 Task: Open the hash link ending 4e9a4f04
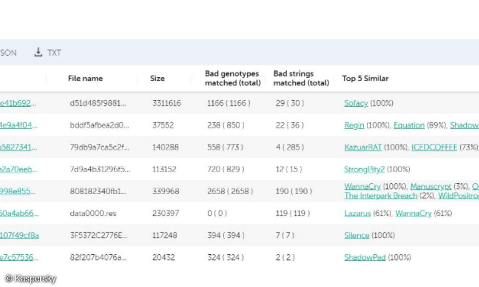(x=18, y=125)
